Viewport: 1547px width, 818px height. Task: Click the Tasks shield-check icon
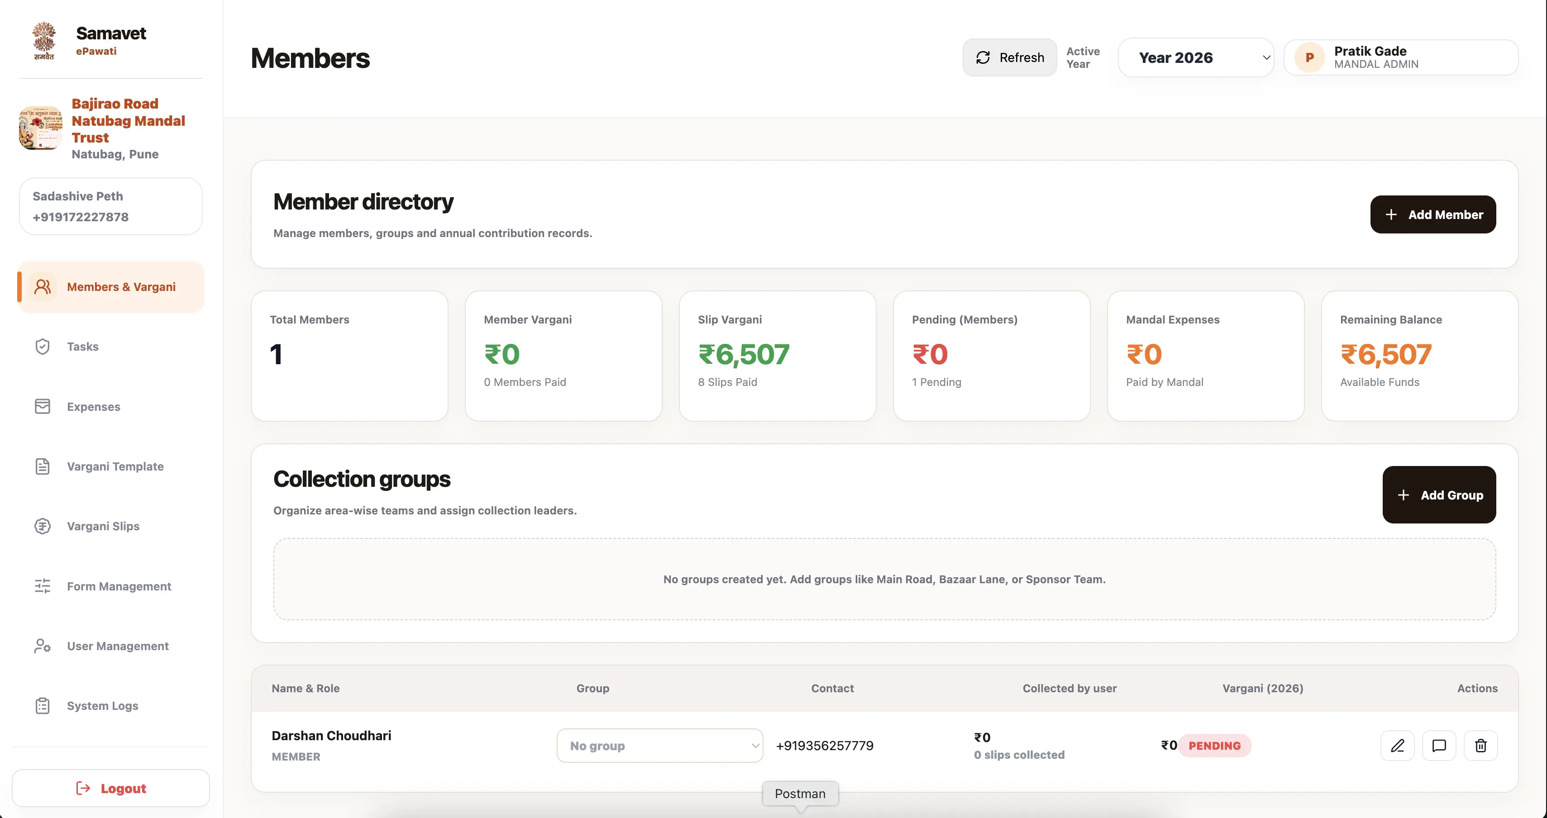(42, 346)
